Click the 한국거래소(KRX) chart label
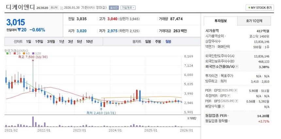The image size is (281, 139). (16, 51)
